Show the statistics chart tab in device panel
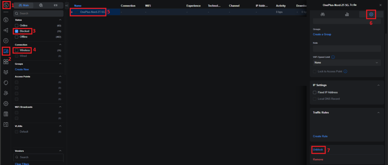Viewport: 388px width, 165px height. coord(347,14)
